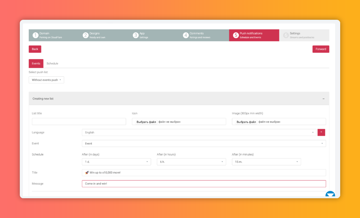Viewport: 360px width, 218px height.
Task: Click the step 1 Domain wizard icon
Action: coord(35,35)
